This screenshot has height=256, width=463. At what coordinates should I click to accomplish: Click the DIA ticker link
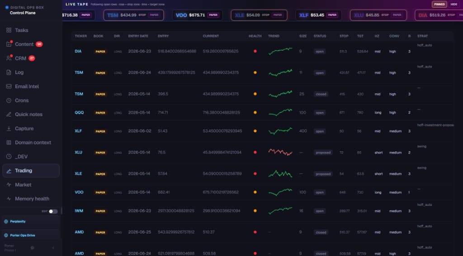click(x=78, y=51)
